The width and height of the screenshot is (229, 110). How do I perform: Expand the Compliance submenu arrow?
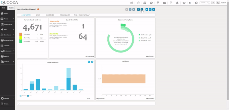[13, 35]
